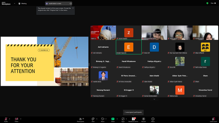Select Ikbar Affandi participant tile
Viewport: 219px width, 123px height.
205,47
